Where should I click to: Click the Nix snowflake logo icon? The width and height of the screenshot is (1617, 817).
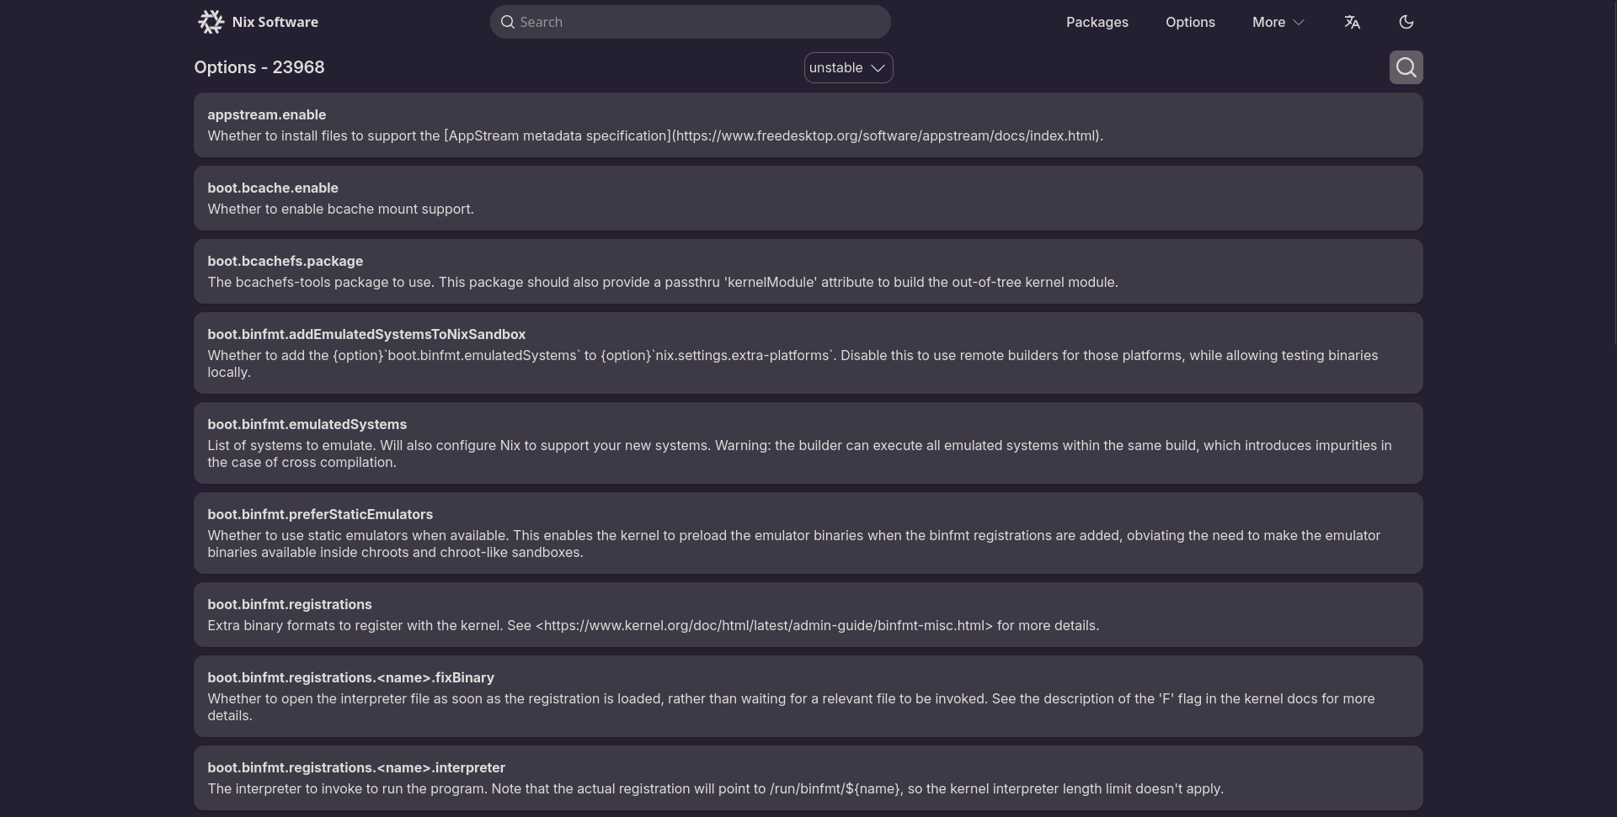point(211,22)
